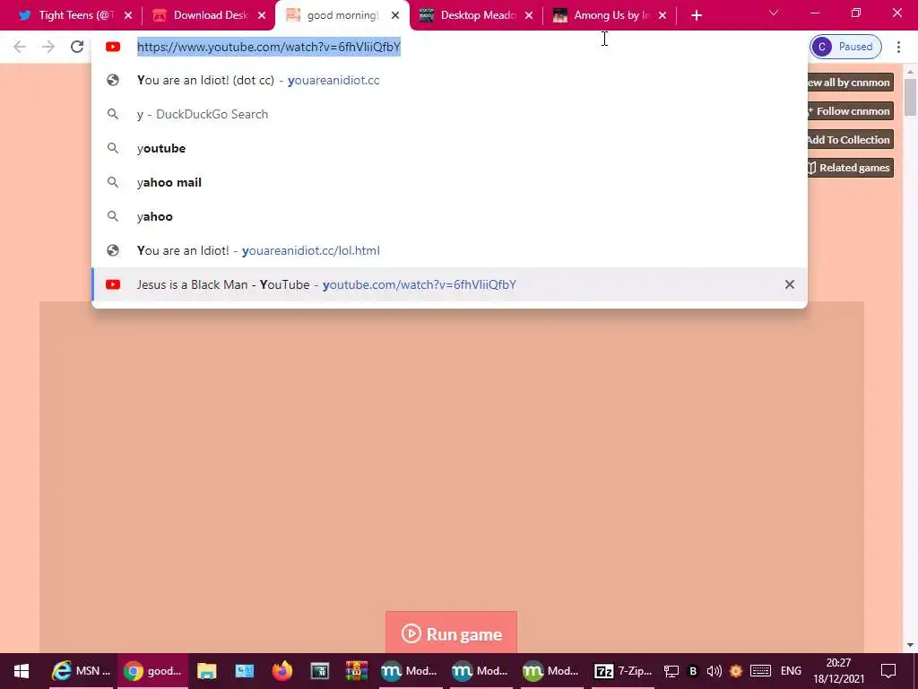Open the 7-Zip taskbar item
This screenshot has width=918, height=689.
click(x=622, y=671)
